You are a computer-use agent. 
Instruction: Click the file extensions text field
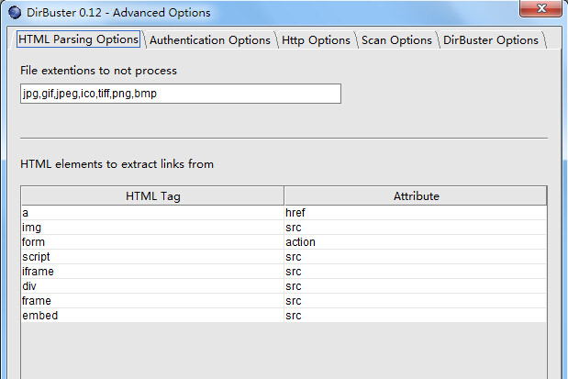[180, 94]
